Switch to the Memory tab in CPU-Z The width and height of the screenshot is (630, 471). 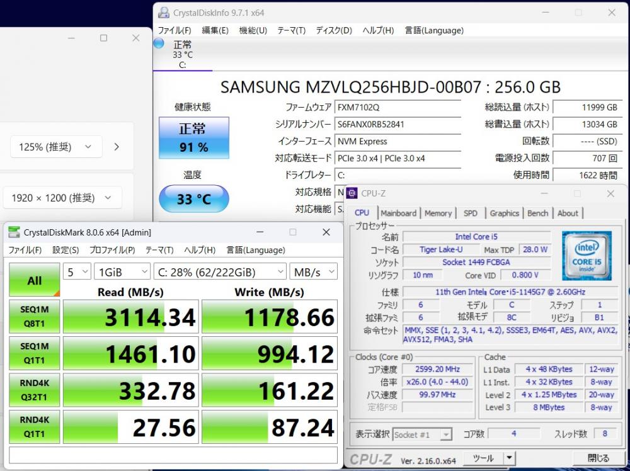(438, 213)
